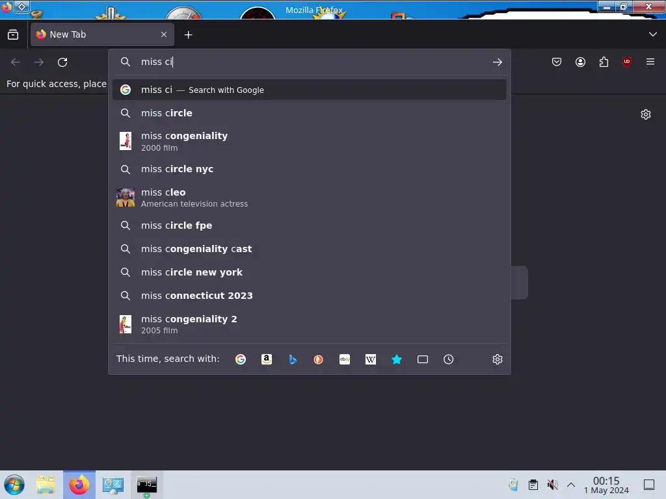Search this time in open Tabs
This screenshot has width=666, height=499.
click(423, 359)
